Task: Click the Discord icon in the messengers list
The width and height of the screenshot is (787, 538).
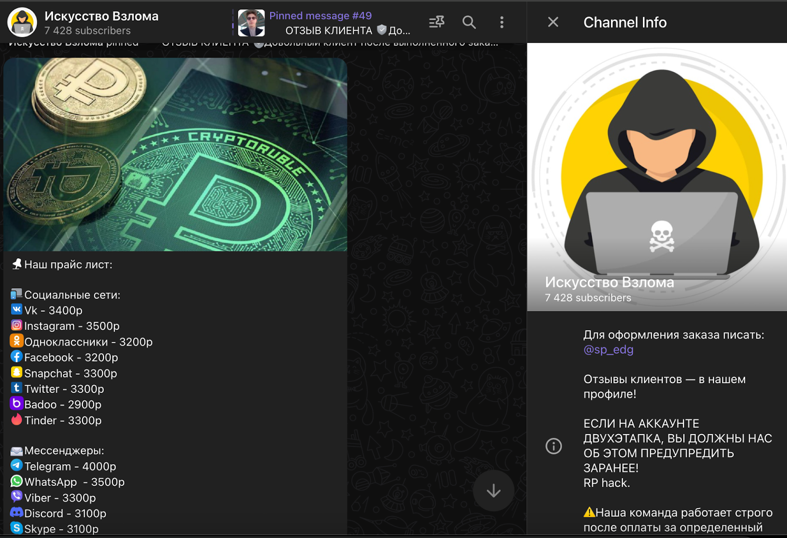Action: [16, 512]
